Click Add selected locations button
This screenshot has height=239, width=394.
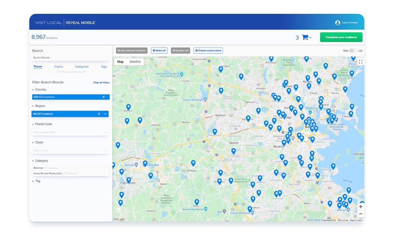[x=132, y=50]
